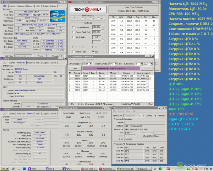
Task: Click the top CPU-Z window's Z icon
Action: click(2, 2)
